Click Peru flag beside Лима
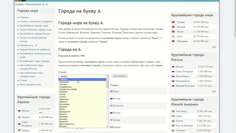Viewport: 236px width, 133px height. (x=173, y=116)
